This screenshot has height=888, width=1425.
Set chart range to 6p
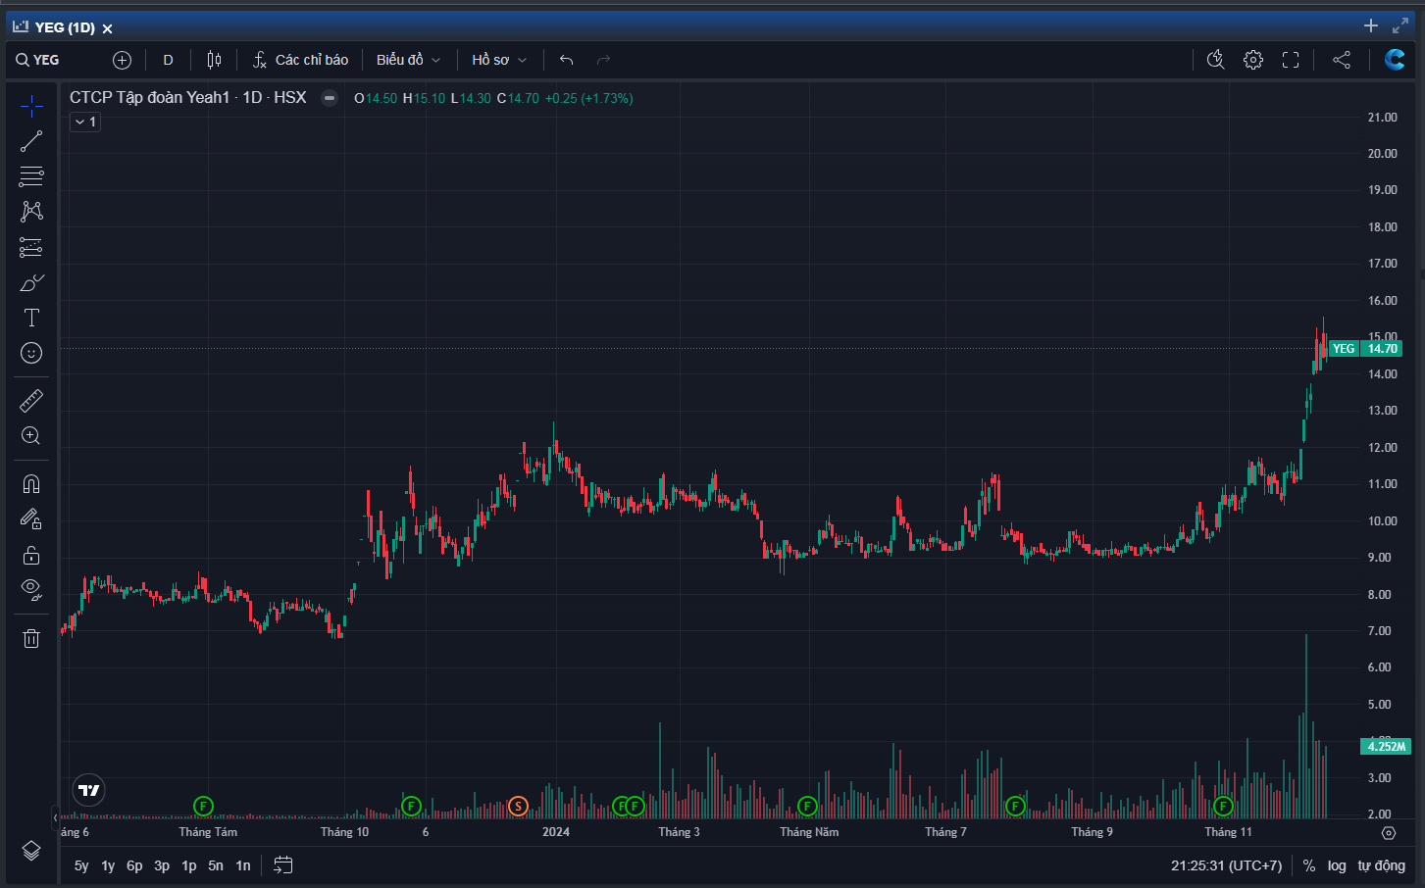coord(134,865)
